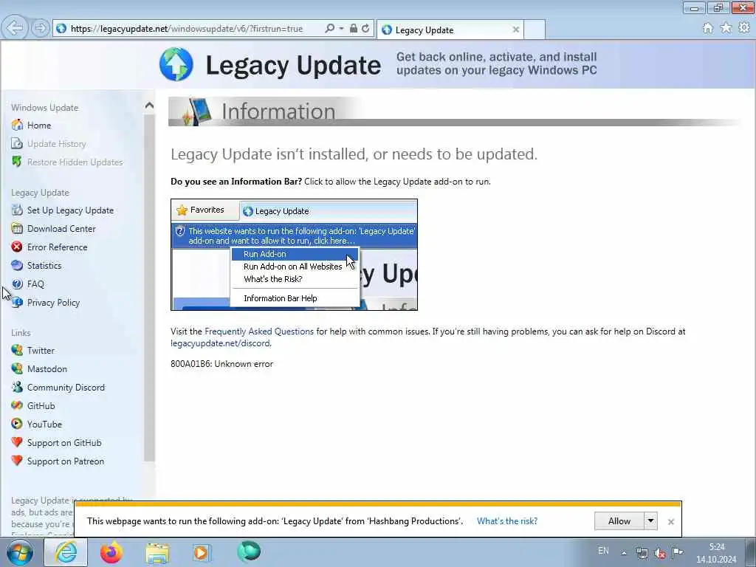Click the green globe taskbar app icon
Image resolution: width=756 pixels, height=567 pixels.
[x=249, y=551]
